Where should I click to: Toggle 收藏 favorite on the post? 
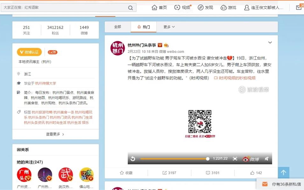click(126, 173)
